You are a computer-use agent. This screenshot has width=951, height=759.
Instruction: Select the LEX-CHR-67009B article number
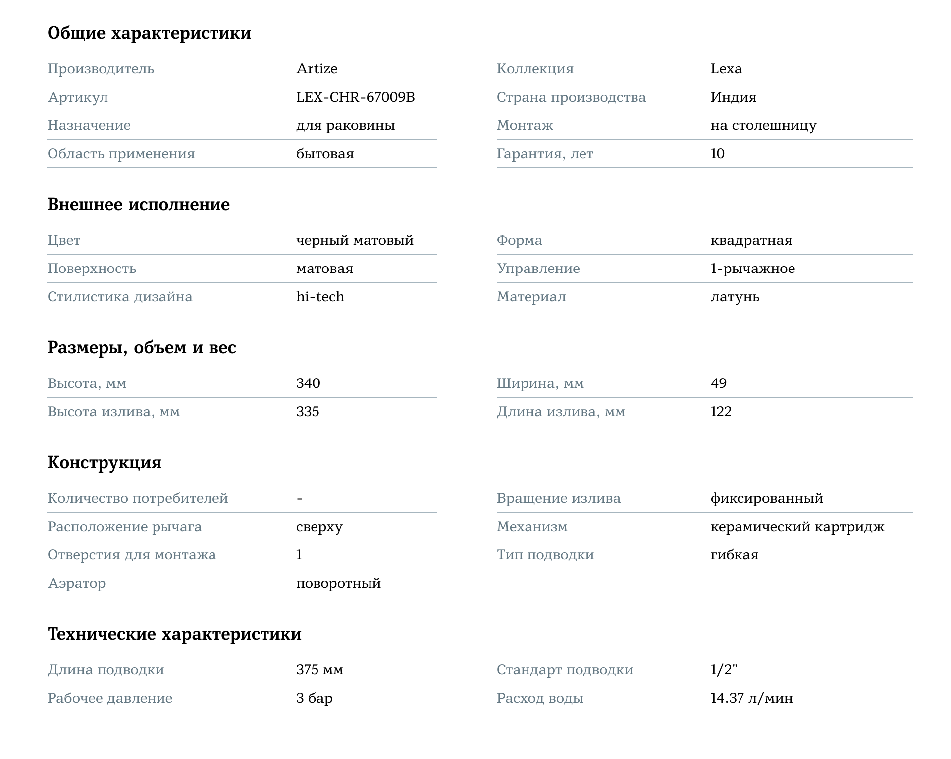(x=355, y=97)
